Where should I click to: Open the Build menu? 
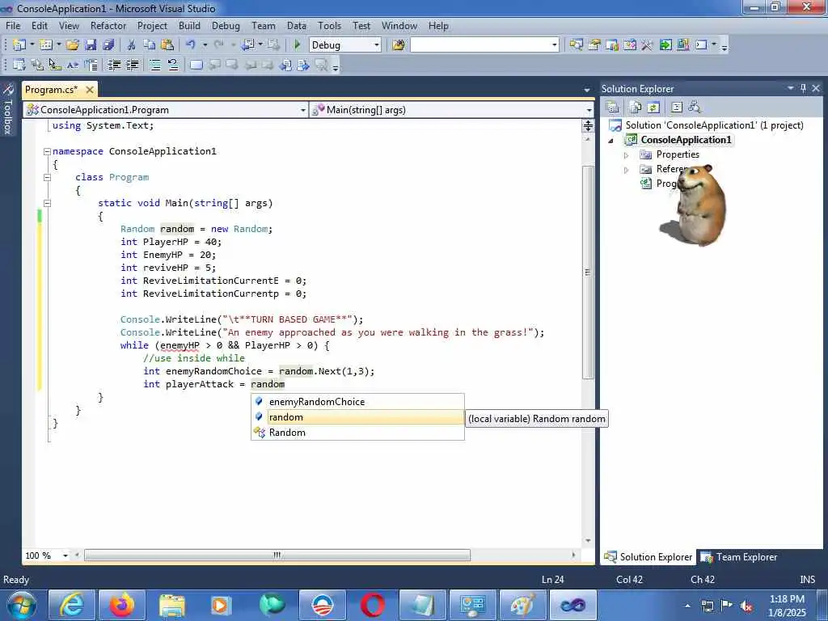189,25
